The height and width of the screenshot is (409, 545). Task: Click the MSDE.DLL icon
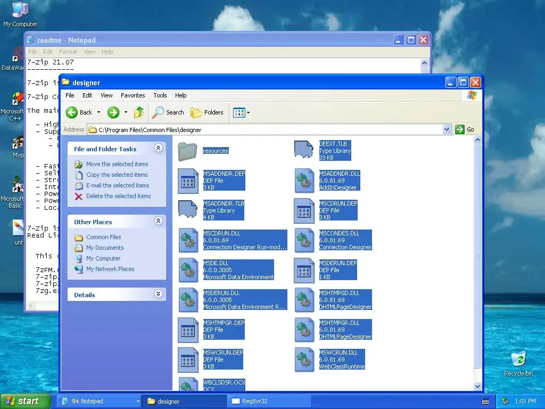(x=188, y=270)
